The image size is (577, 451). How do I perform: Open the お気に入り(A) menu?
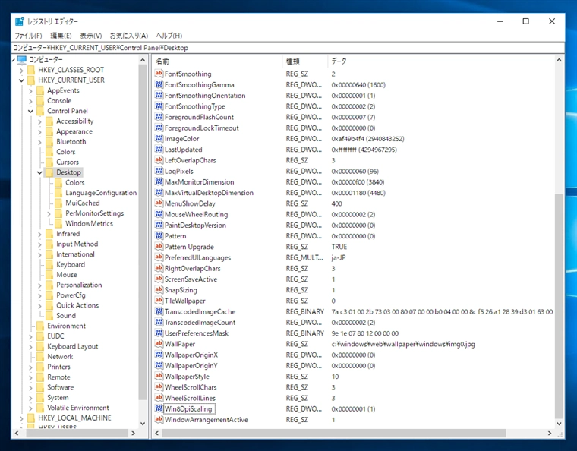coord(129,36)
